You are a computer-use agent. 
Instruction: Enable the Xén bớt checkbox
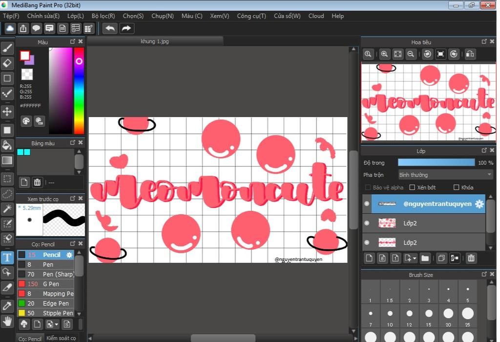412,187
